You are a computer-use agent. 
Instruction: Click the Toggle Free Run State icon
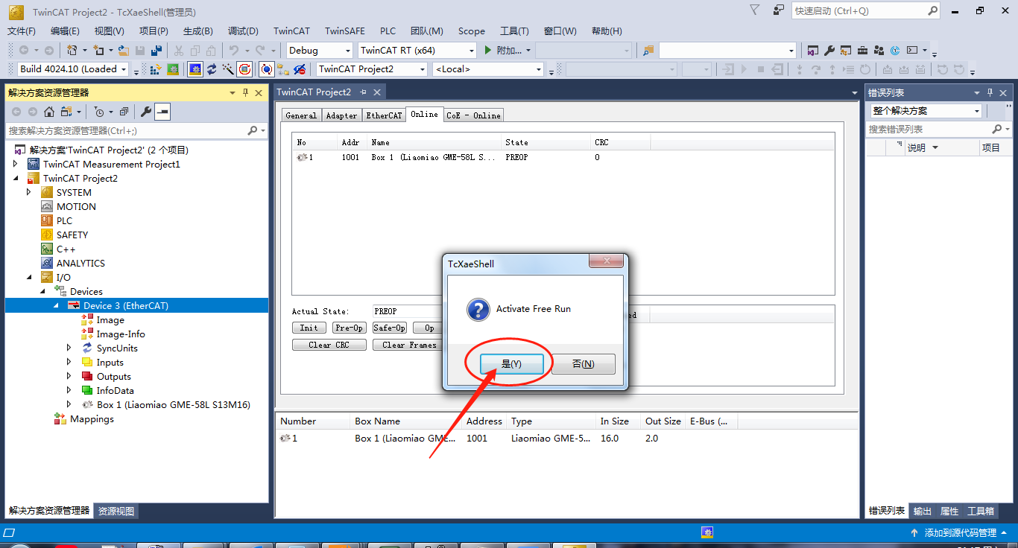click(x=244, y=69)
